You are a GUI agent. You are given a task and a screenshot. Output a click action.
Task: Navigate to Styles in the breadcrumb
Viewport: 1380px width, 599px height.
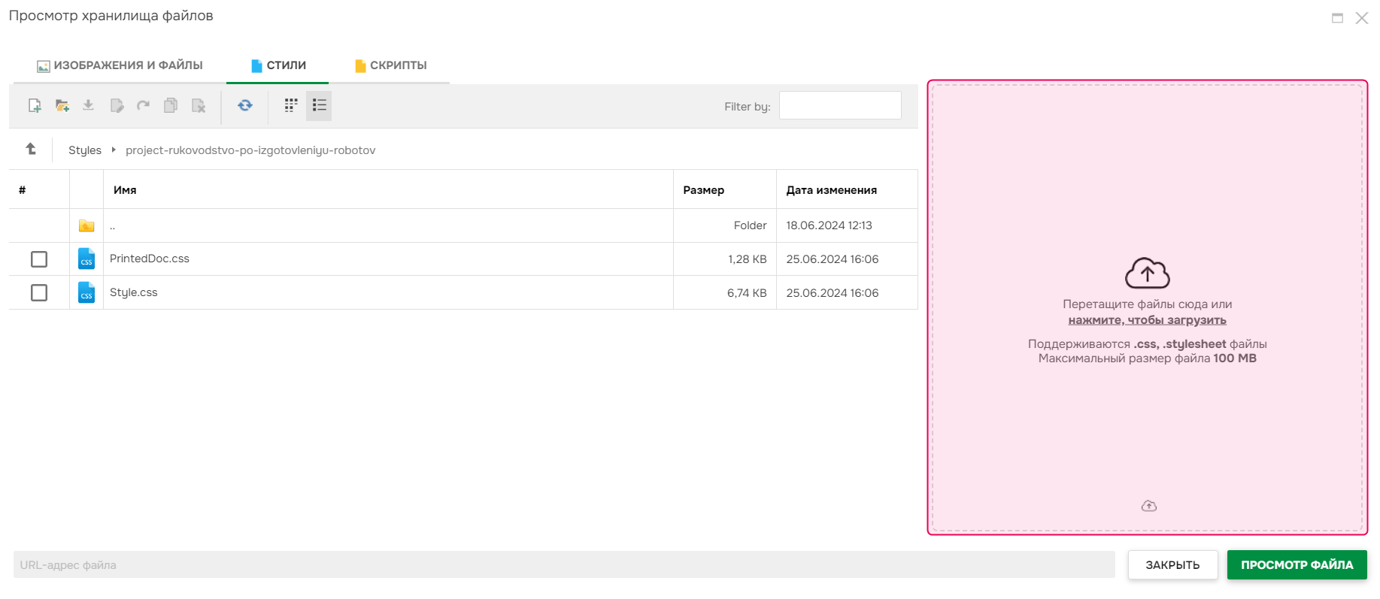point(85,150)
